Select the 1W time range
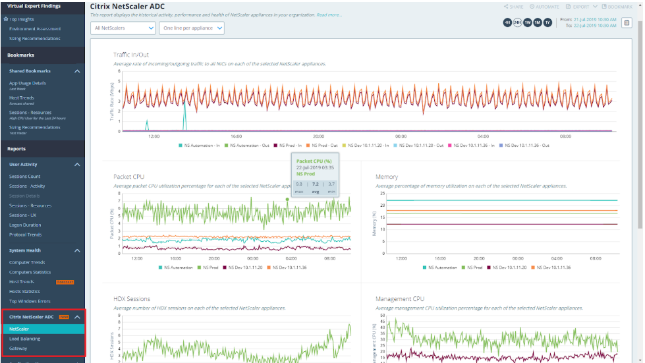The height and width of the screenshot is (363, 645). [527, 22]
